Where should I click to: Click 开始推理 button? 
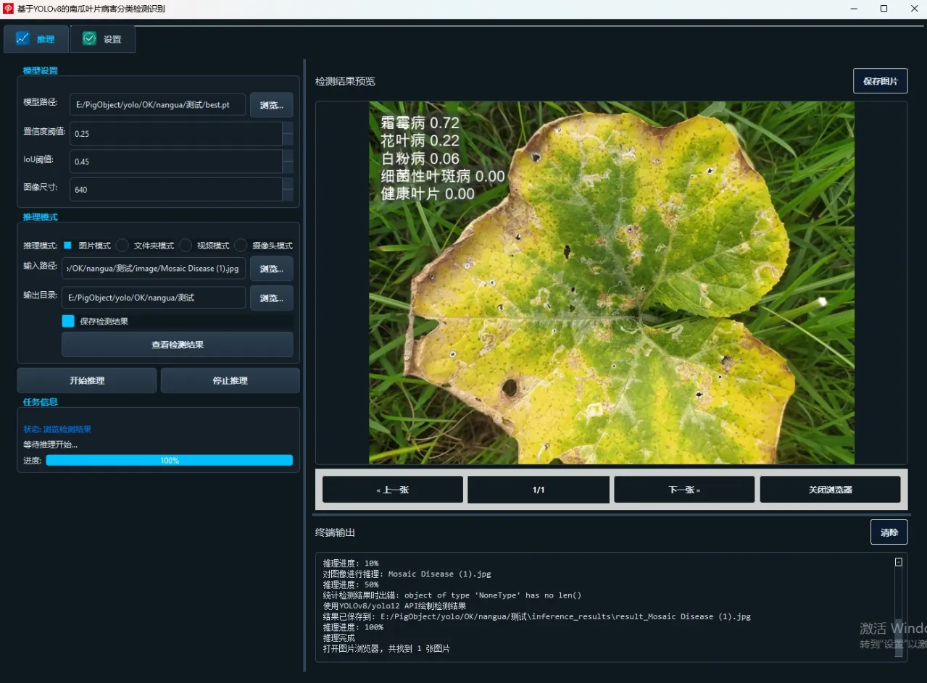pyautogui.click(x=87, y=380)
